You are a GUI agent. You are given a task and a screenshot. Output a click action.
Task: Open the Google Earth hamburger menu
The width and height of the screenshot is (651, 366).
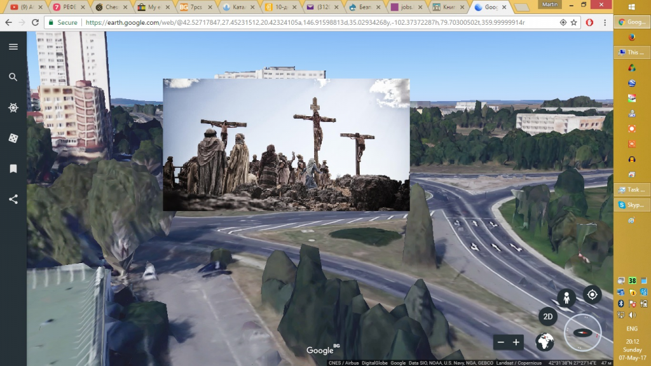coord(13,46)
